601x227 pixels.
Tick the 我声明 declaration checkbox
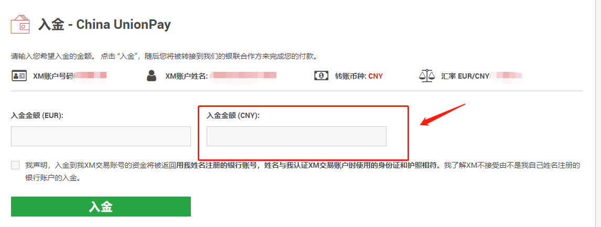15,165
